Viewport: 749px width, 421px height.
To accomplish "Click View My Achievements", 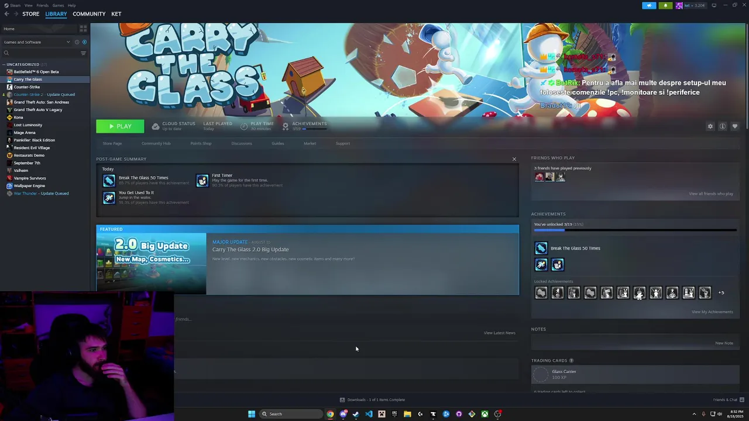I will pyautogui.click(x=712, y=312).
